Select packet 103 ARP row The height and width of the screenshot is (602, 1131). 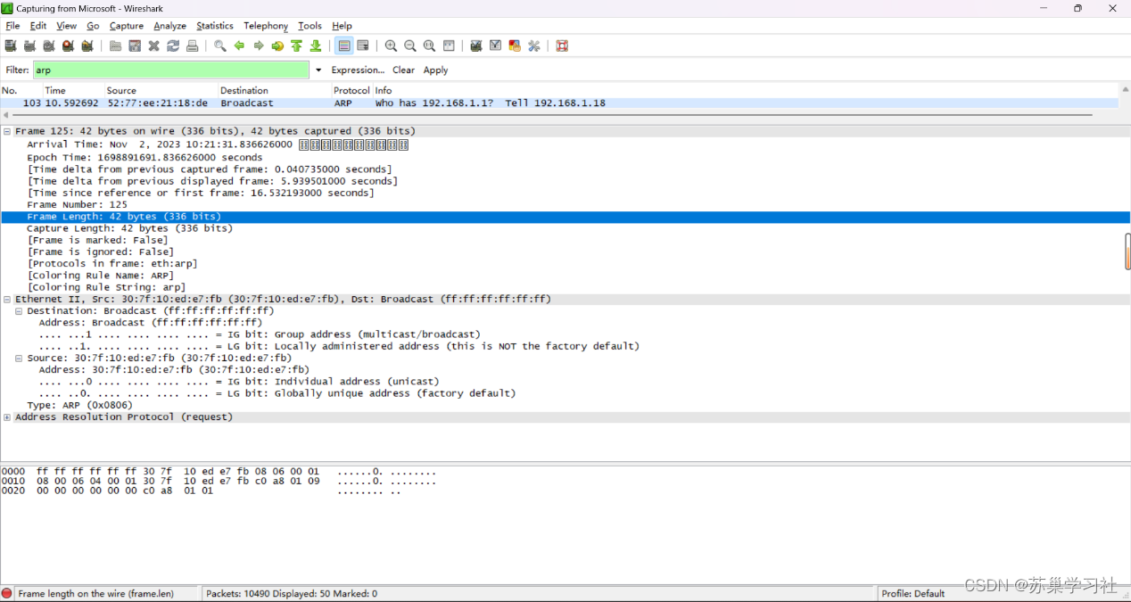(559, 103)
